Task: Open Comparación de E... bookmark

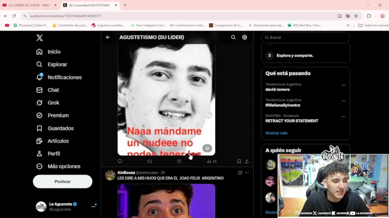Action: click(226, 25)
